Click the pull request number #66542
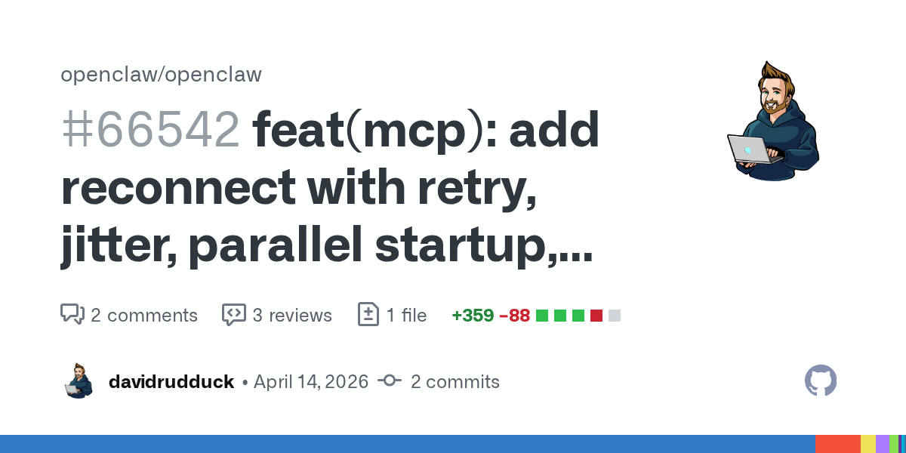 pos(150,130)
